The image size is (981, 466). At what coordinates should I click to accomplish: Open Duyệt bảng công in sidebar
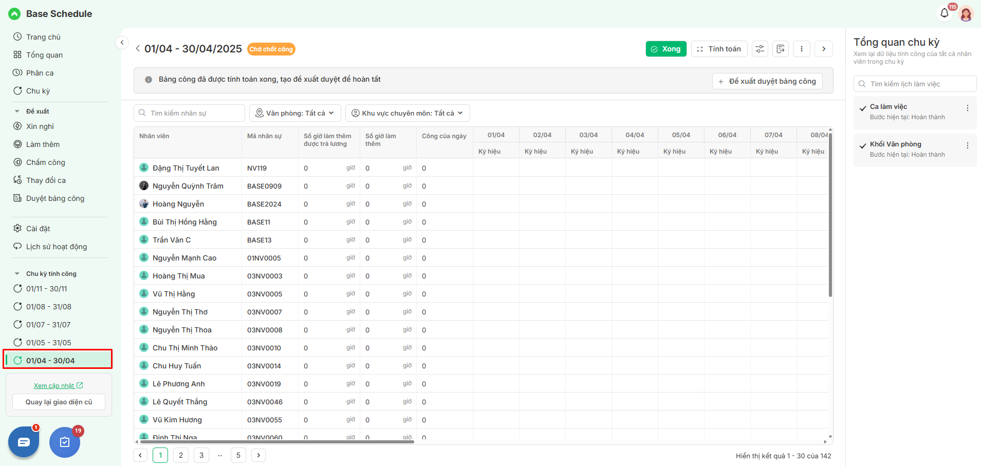[55, 198]
